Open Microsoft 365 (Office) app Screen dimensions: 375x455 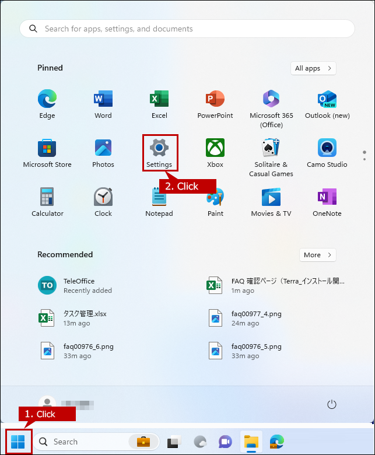pos(271,109)
